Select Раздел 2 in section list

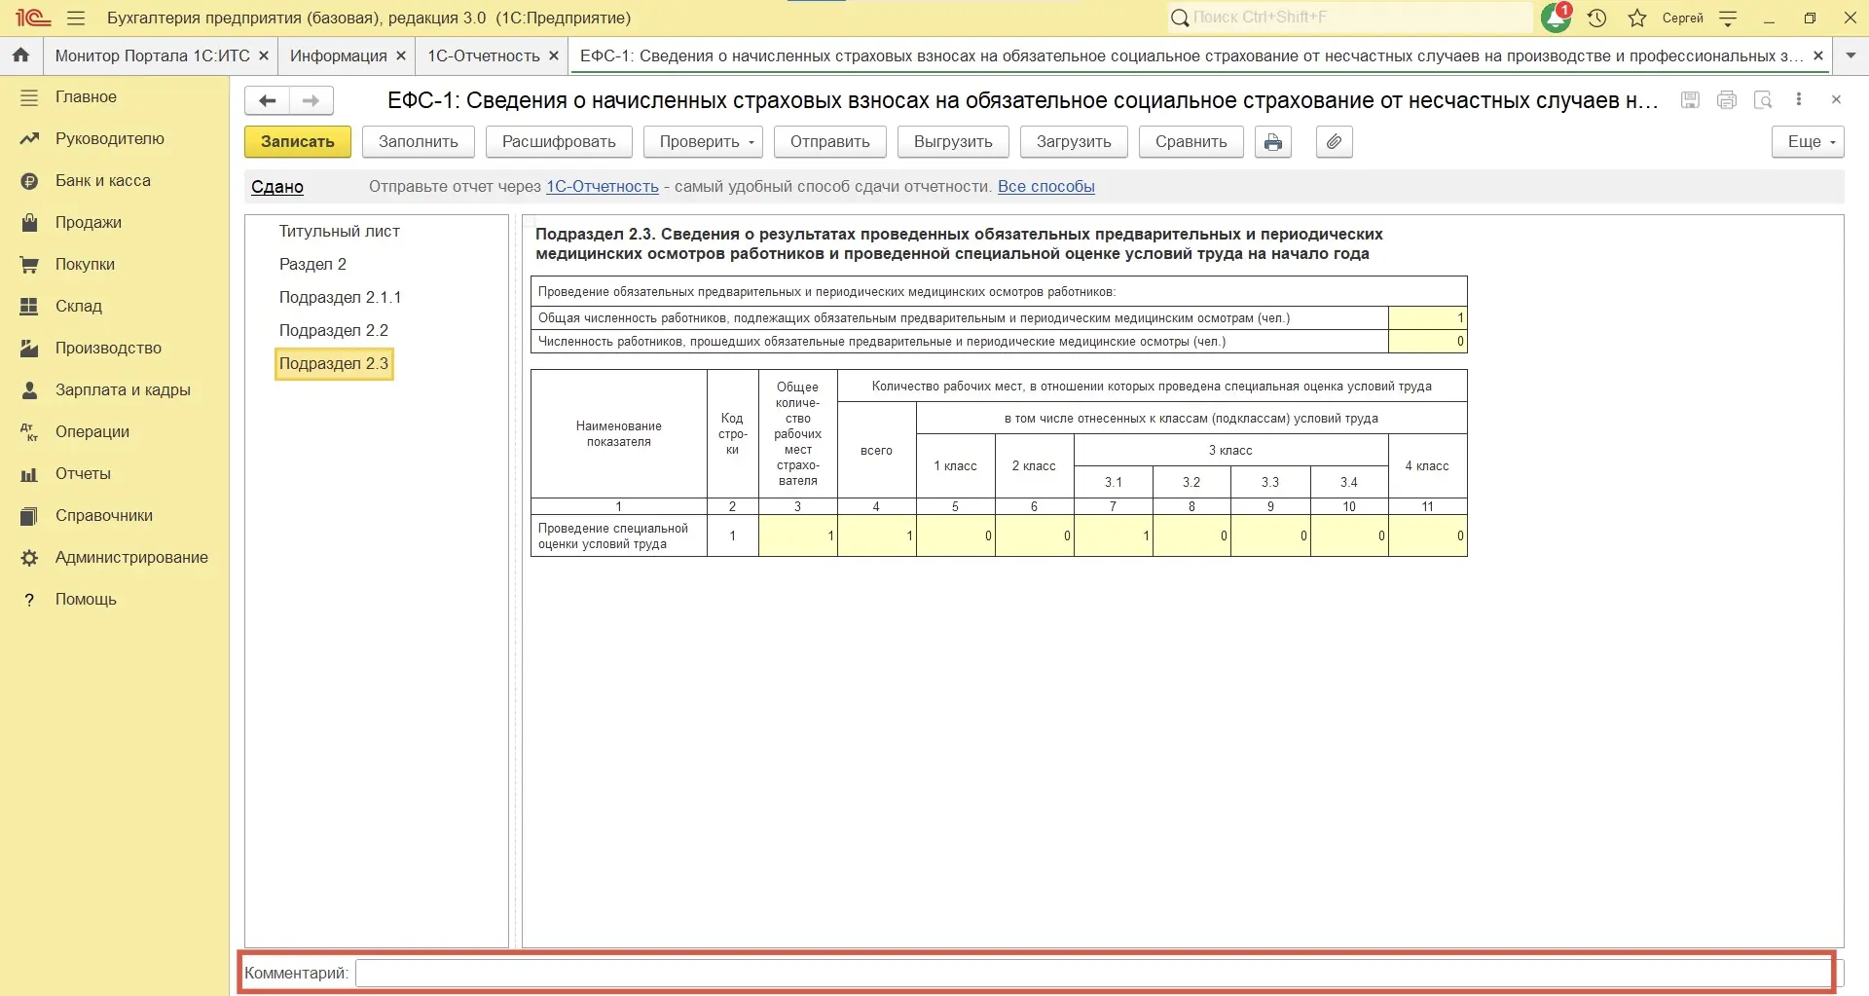click(312, 265)
